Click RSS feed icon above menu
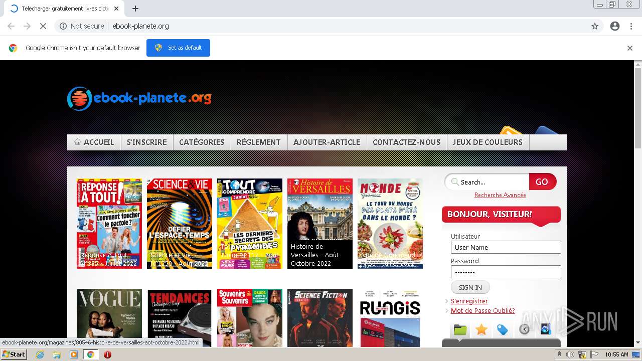The image size is (642, 361). (510, 130)
